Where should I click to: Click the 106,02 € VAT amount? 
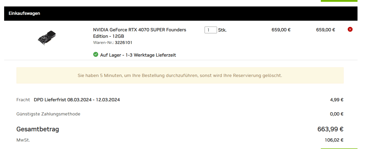[334, 140]
